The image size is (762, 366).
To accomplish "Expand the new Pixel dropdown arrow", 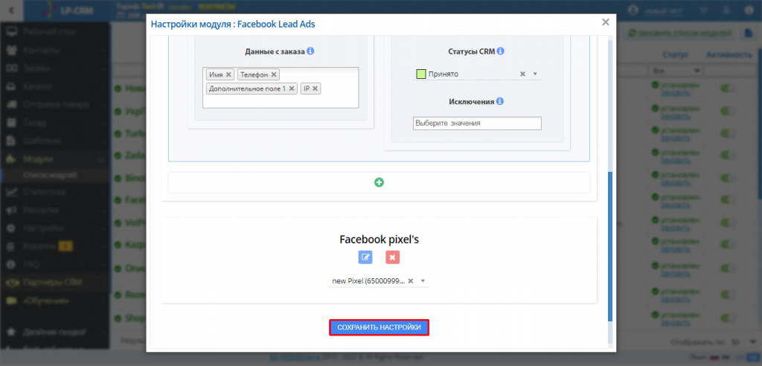I will click(423, 281).
